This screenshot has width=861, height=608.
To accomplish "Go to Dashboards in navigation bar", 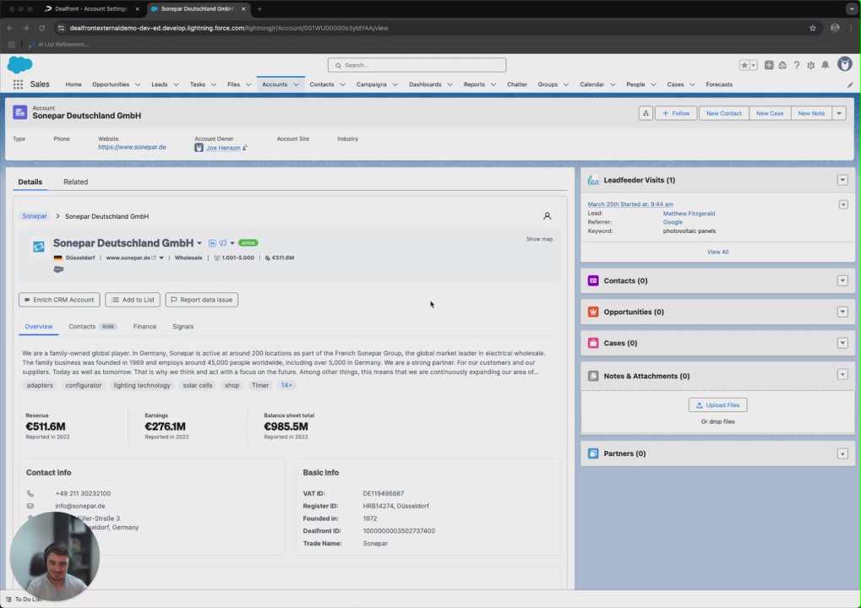I will point(425,84).
